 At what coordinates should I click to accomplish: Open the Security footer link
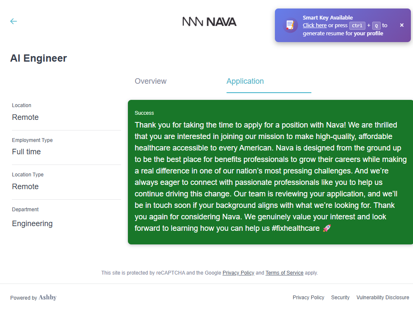340,298
